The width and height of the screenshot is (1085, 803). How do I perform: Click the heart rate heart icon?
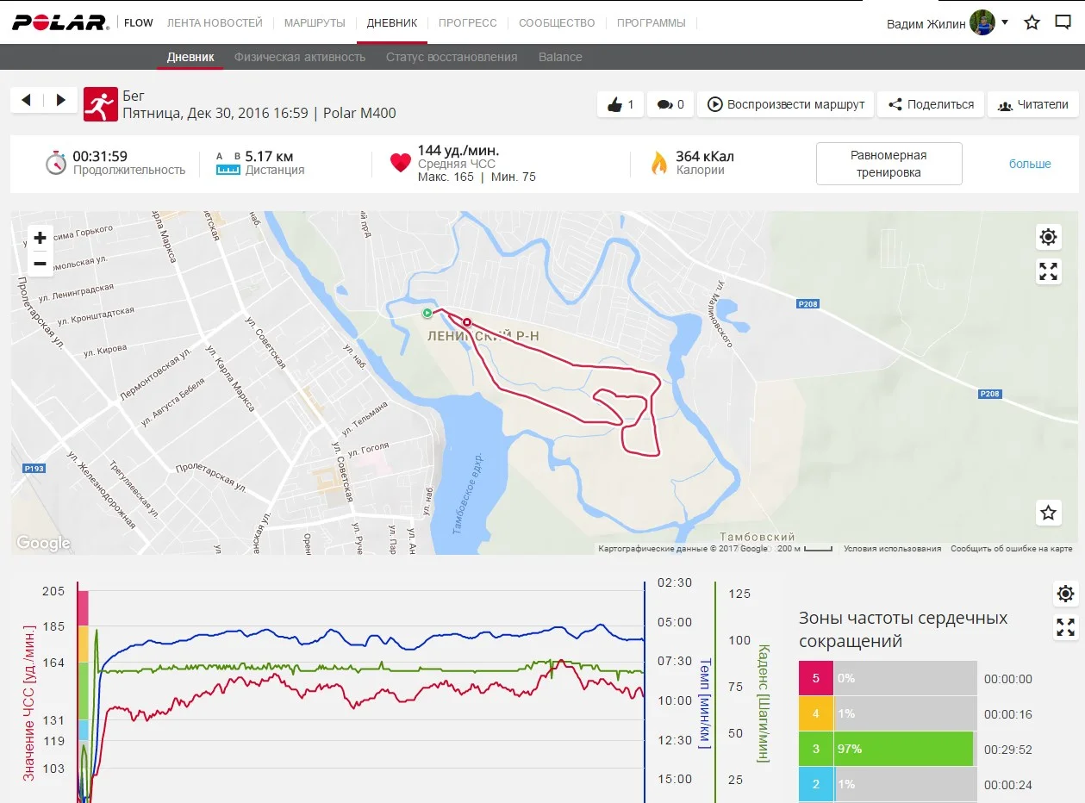401,163
